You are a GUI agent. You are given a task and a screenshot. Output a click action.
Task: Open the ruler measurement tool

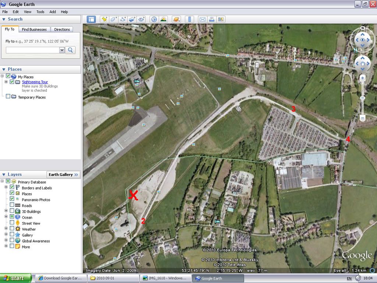[x=189, y=20]
